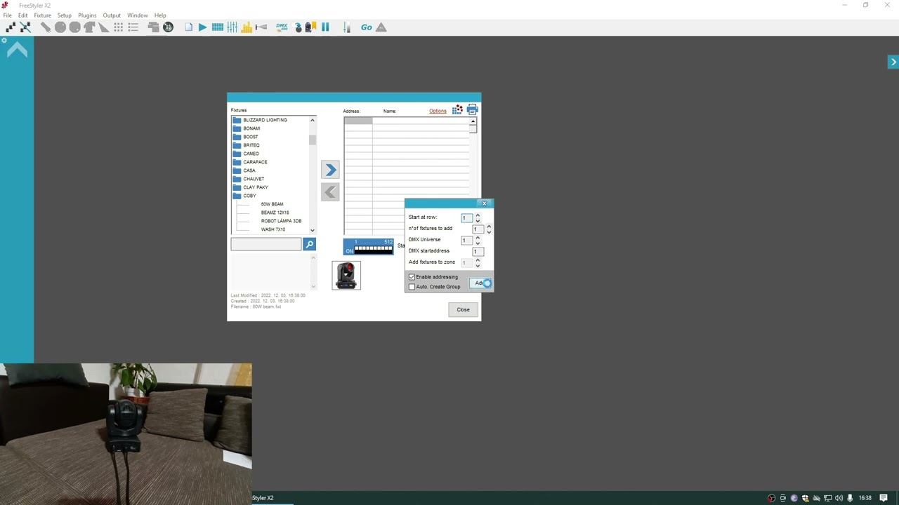Viewport: 899px width, 505px height.
Task: Click the printer icon in fixture dialog
Action: click(x=472, y=110)
